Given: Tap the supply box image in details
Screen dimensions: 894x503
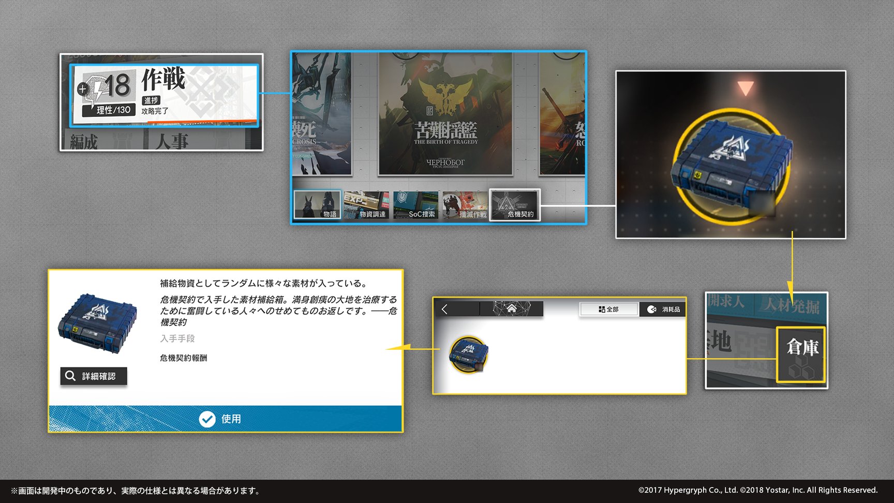Looking at the screenshot, I should pyautogui.click(x=98, y=323).
